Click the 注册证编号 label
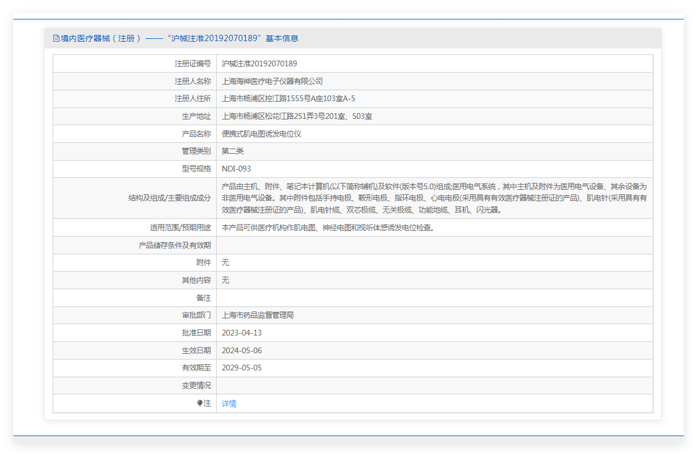Image resolution: width=697 pixels, height=455 pixels. (193, 63)
